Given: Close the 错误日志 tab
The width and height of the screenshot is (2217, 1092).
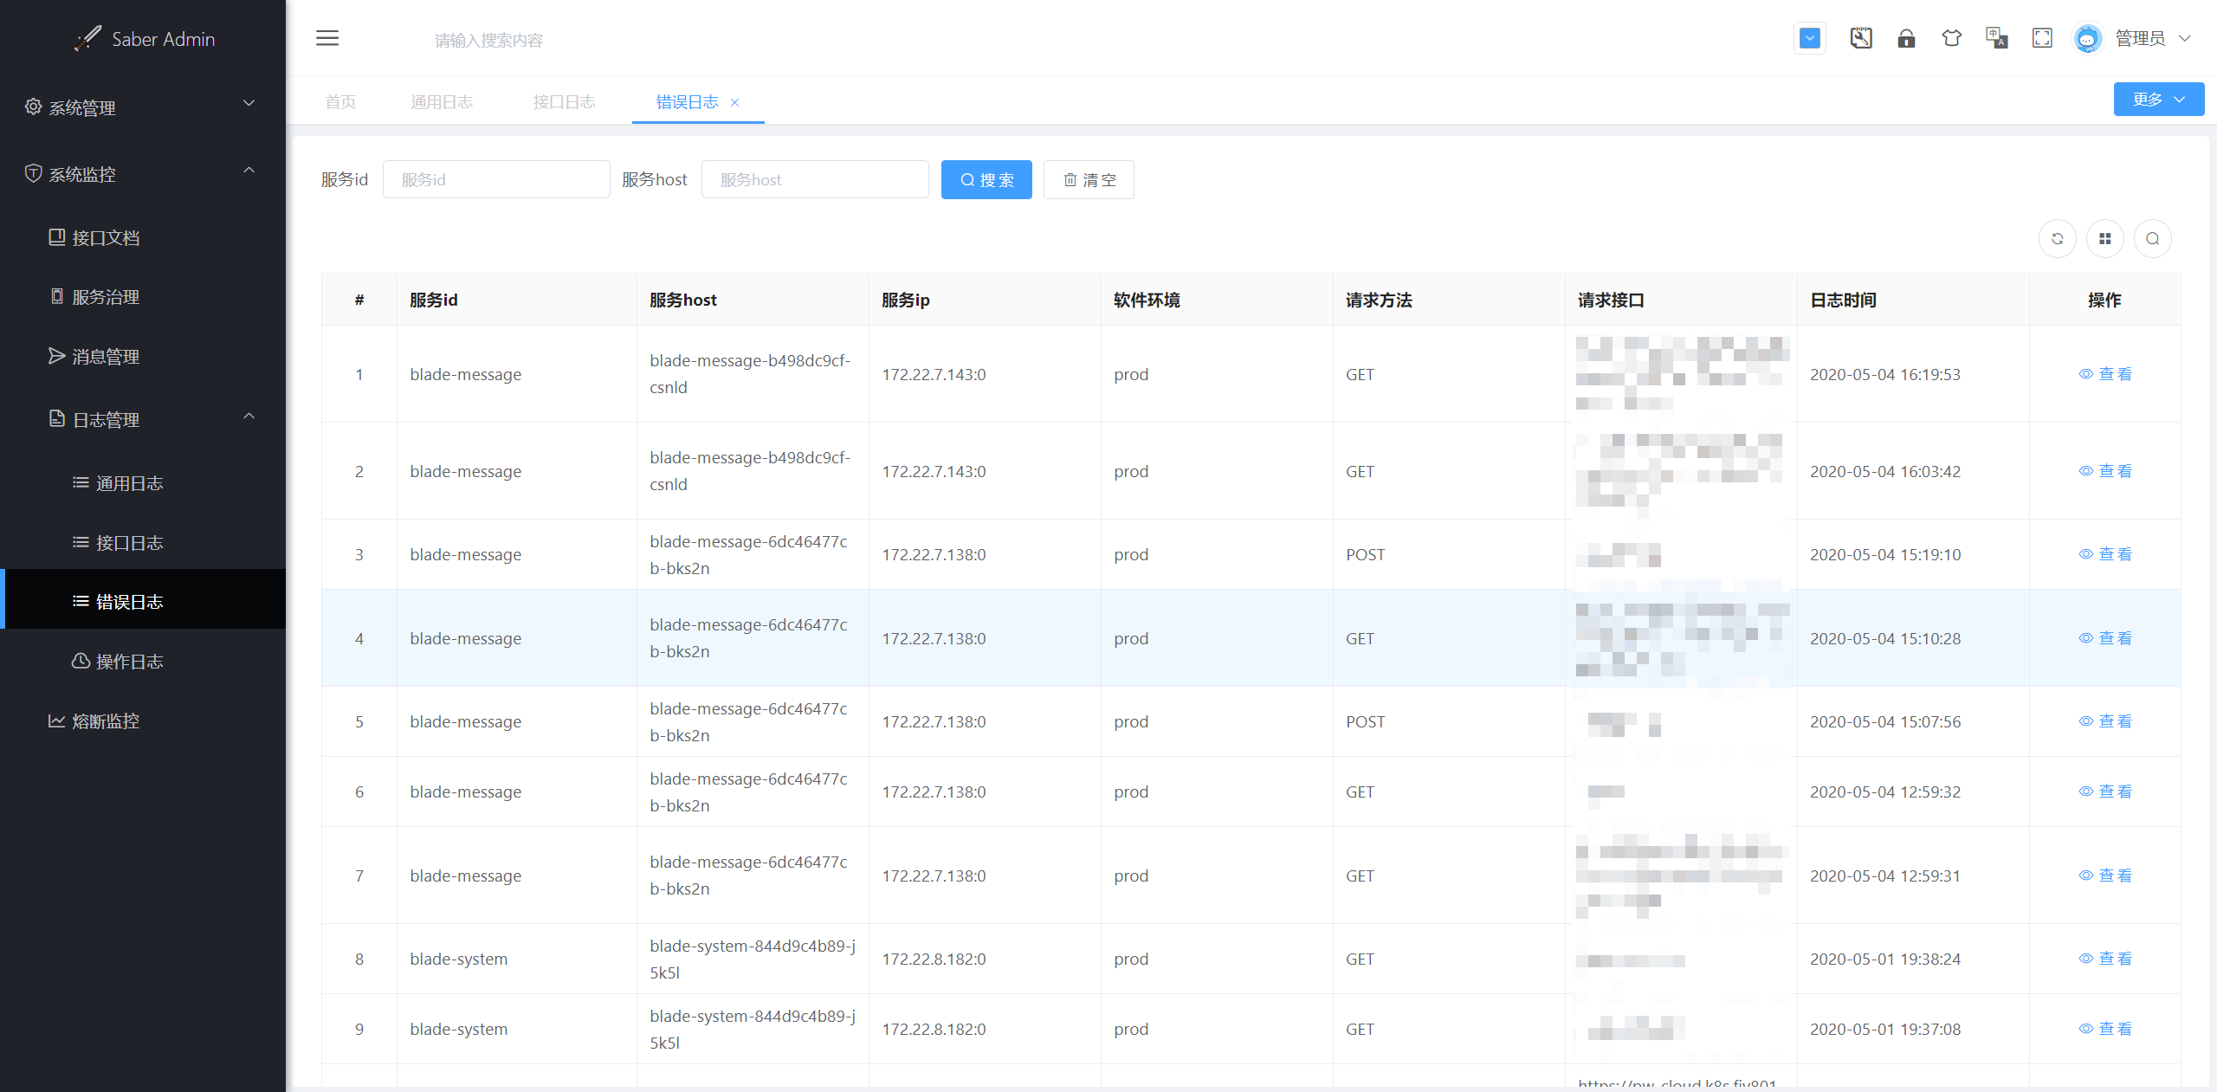Looking at the screenshot, I should 735,102.
